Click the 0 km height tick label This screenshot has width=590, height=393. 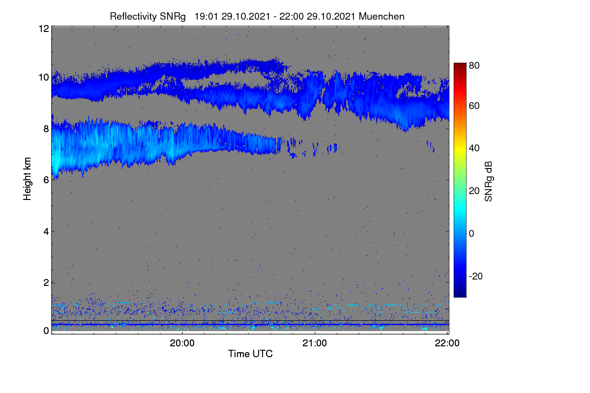pos(46,331)
